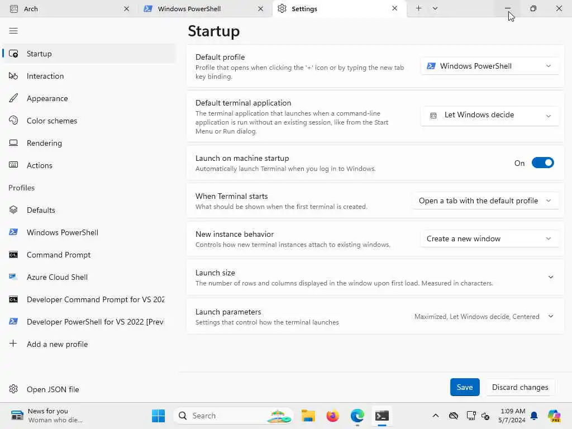Open News for you widget

(x=46, y=416)
